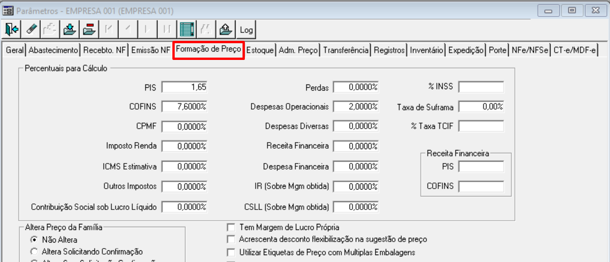Click Contribuição Social sob Lucro Líquido field

click(x=184, y=207)
